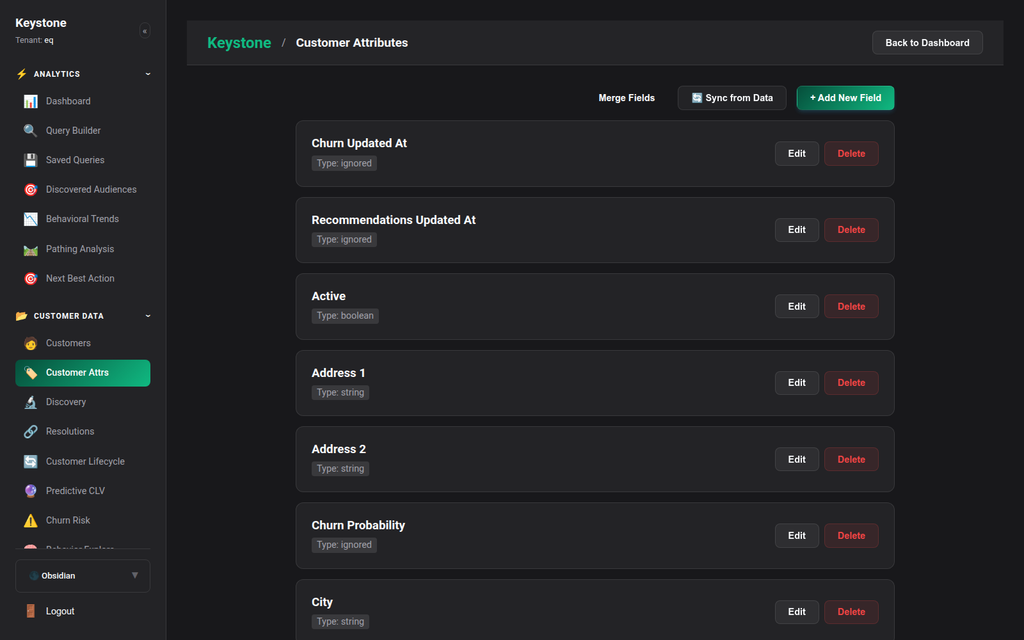Image resolution: width=1024 pixels, height=640 pixels.
Task: Edit the City field
Action: [797, 612]
